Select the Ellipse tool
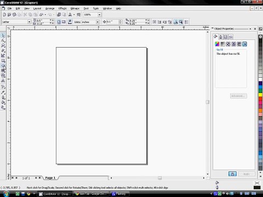 [x=3, y=66]
